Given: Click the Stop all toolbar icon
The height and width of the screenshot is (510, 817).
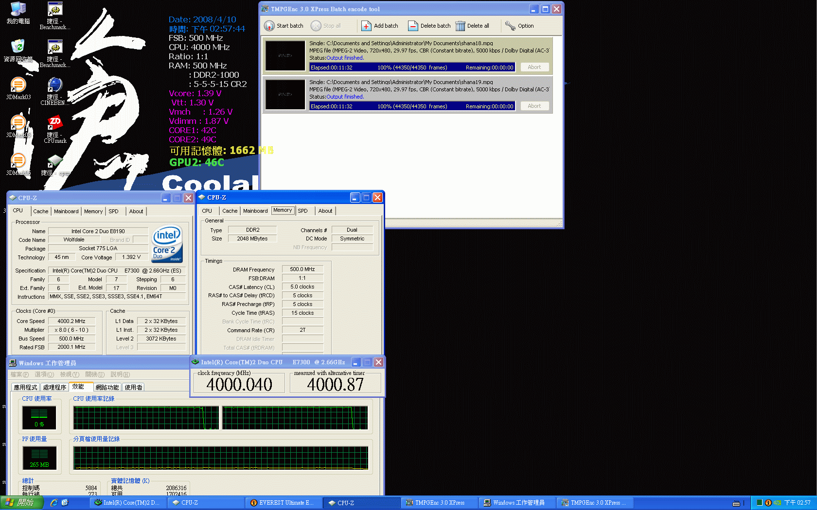Looking at the screenshot, I should 316,26.
